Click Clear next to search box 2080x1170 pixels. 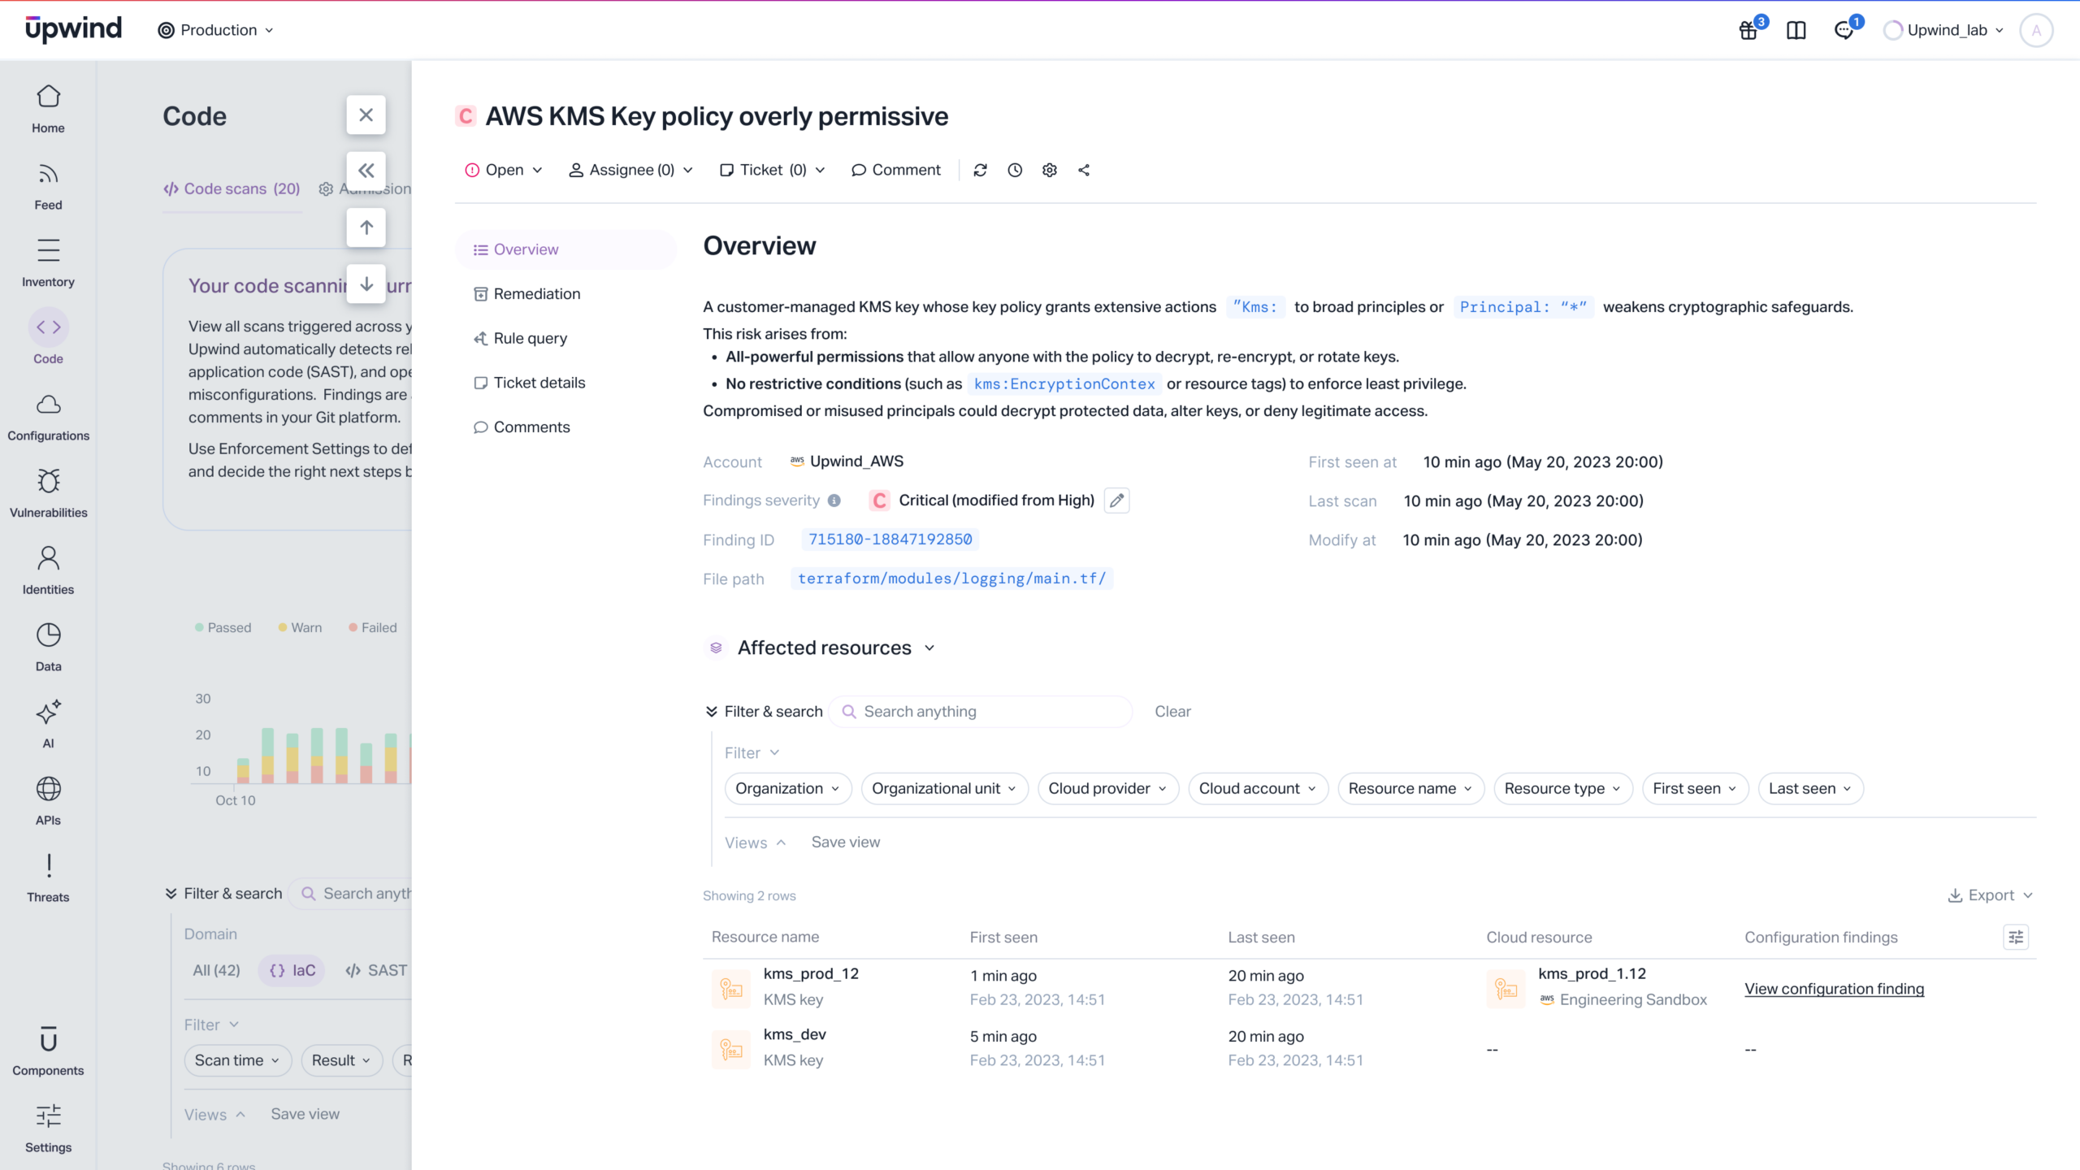1172,712
